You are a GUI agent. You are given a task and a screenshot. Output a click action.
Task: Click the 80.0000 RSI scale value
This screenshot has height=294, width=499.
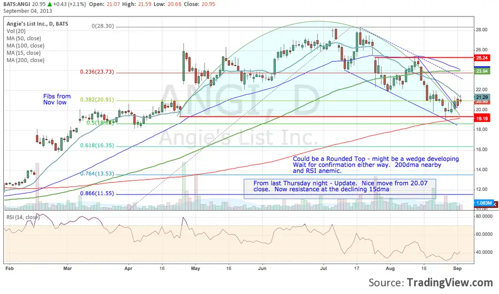[x=484, y=216]
